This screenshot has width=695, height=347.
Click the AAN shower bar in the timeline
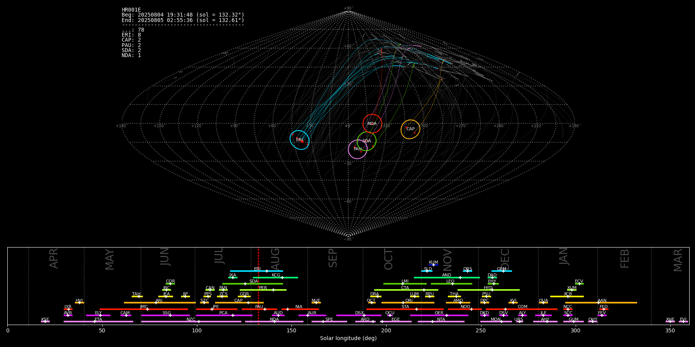(x=601, y=303)
